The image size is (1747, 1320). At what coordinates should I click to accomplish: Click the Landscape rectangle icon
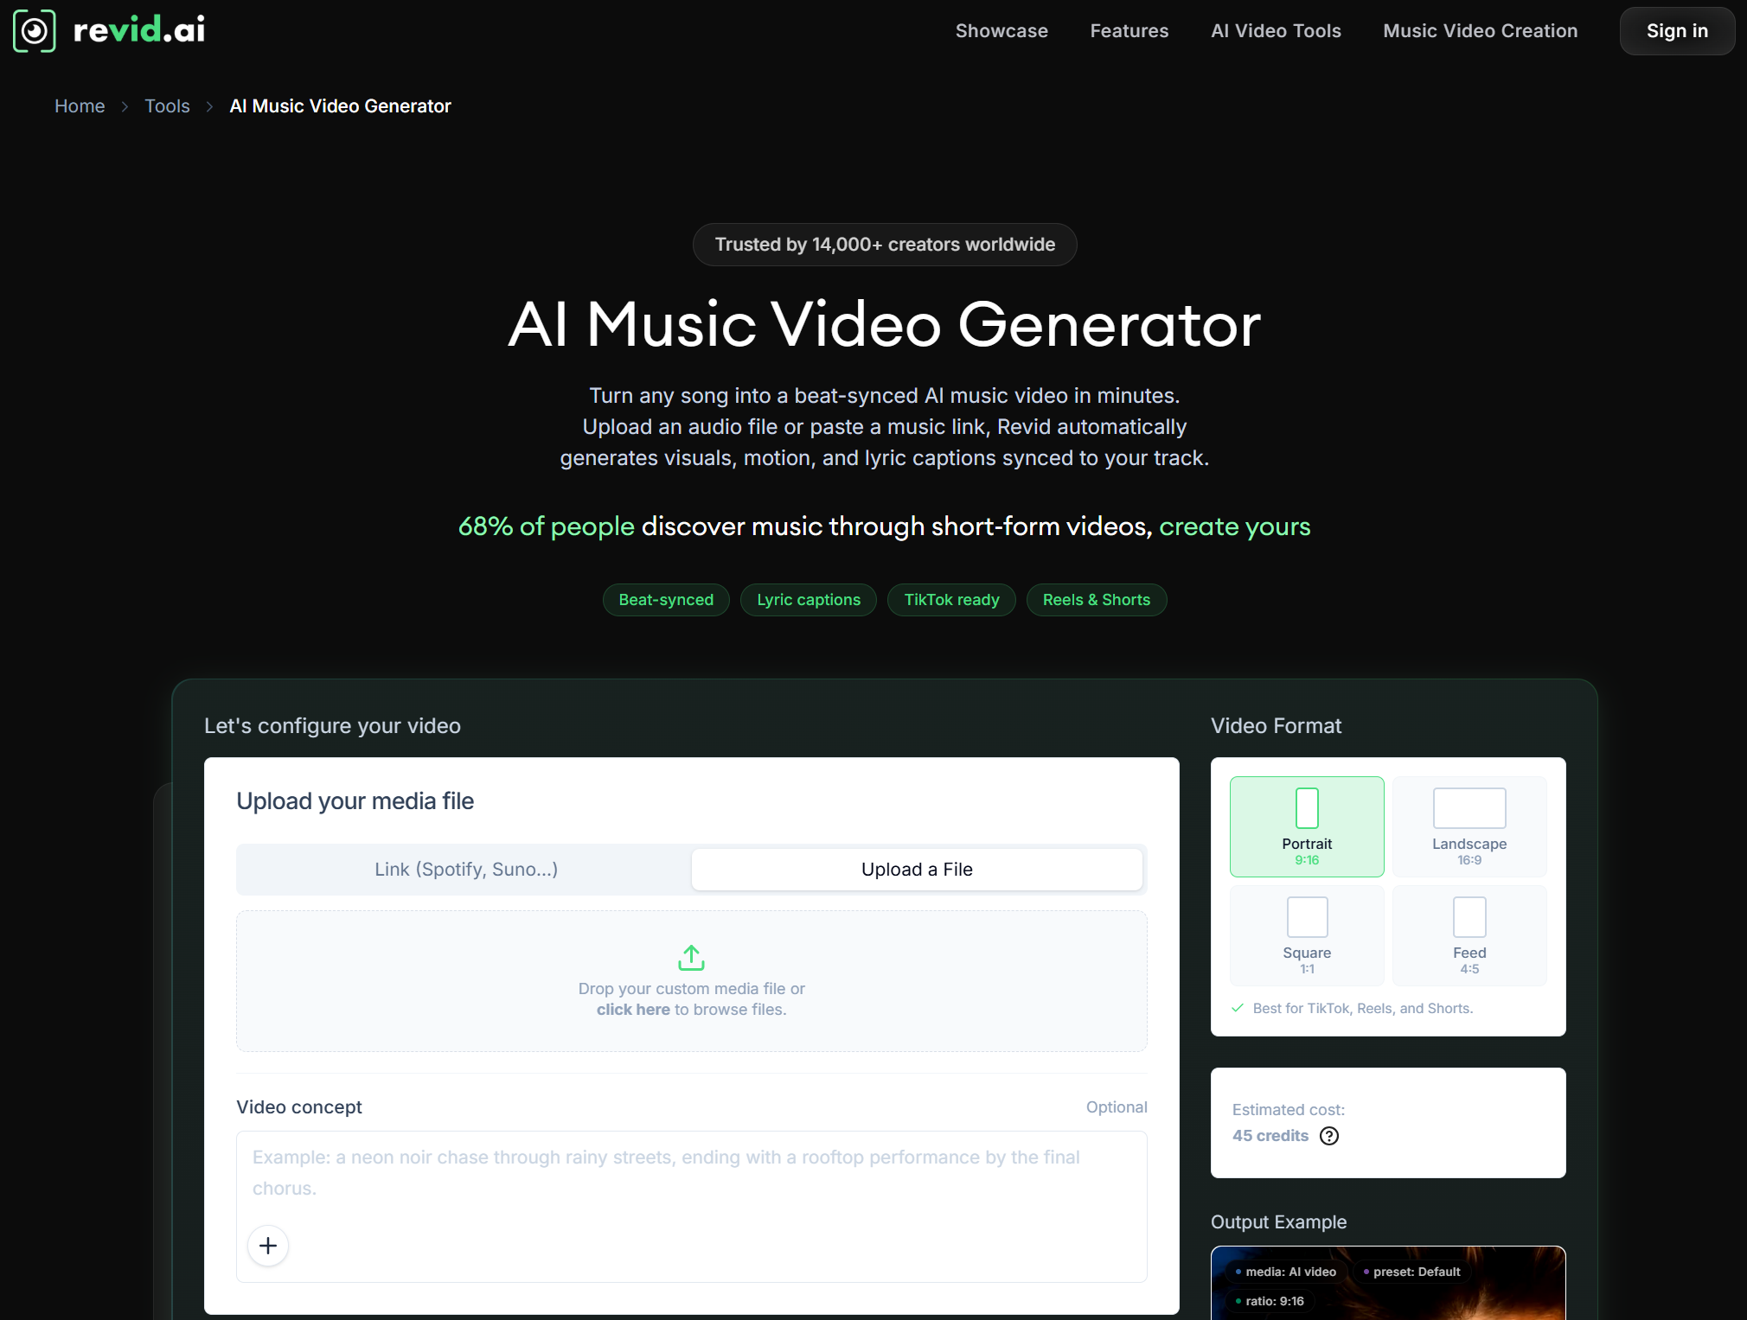(1469, 808)
